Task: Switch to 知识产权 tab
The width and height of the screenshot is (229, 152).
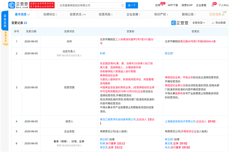Action: pos(161,14)
